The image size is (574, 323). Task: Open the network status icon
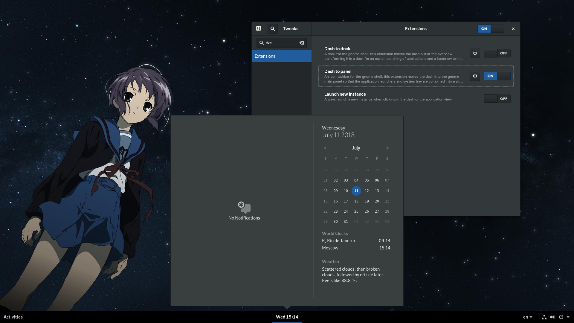point(544,317)
